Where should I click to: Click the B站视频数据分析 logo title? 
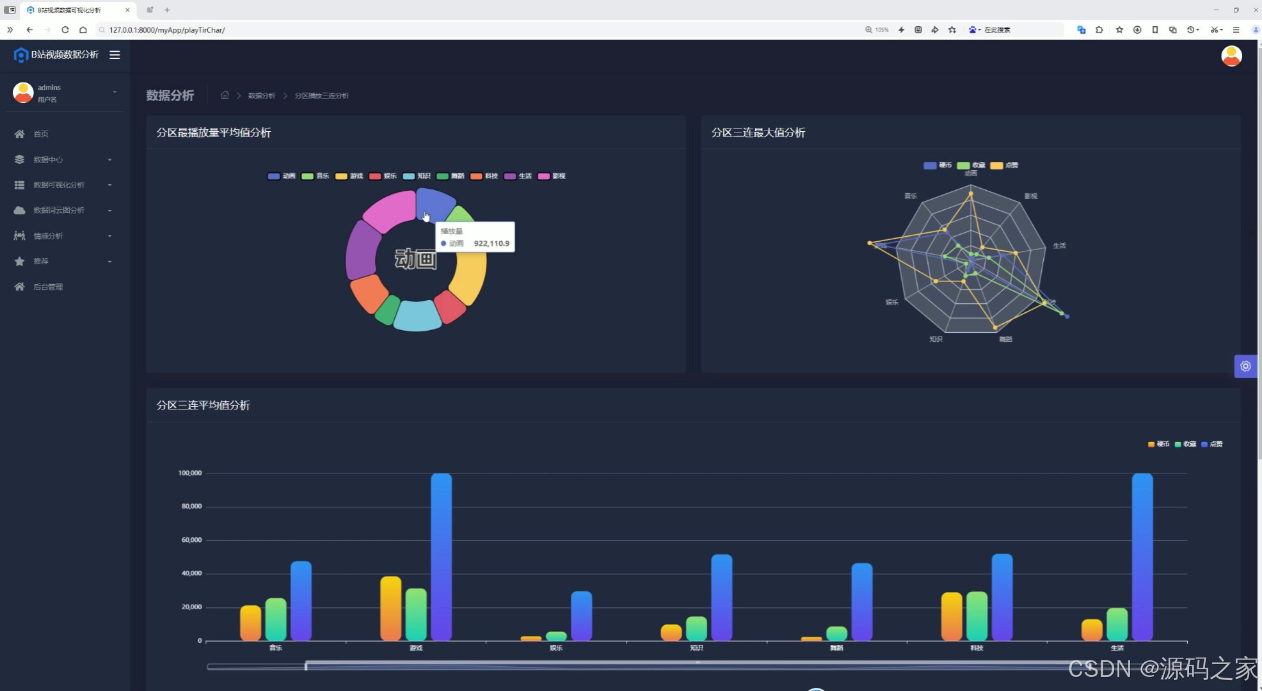tap(65, 55)
